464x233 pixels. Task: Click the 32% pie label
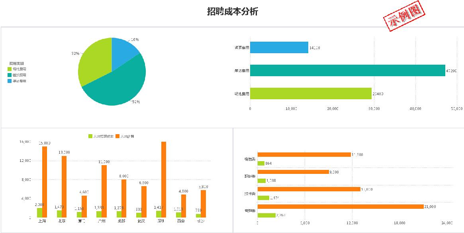tap(75, 53)
